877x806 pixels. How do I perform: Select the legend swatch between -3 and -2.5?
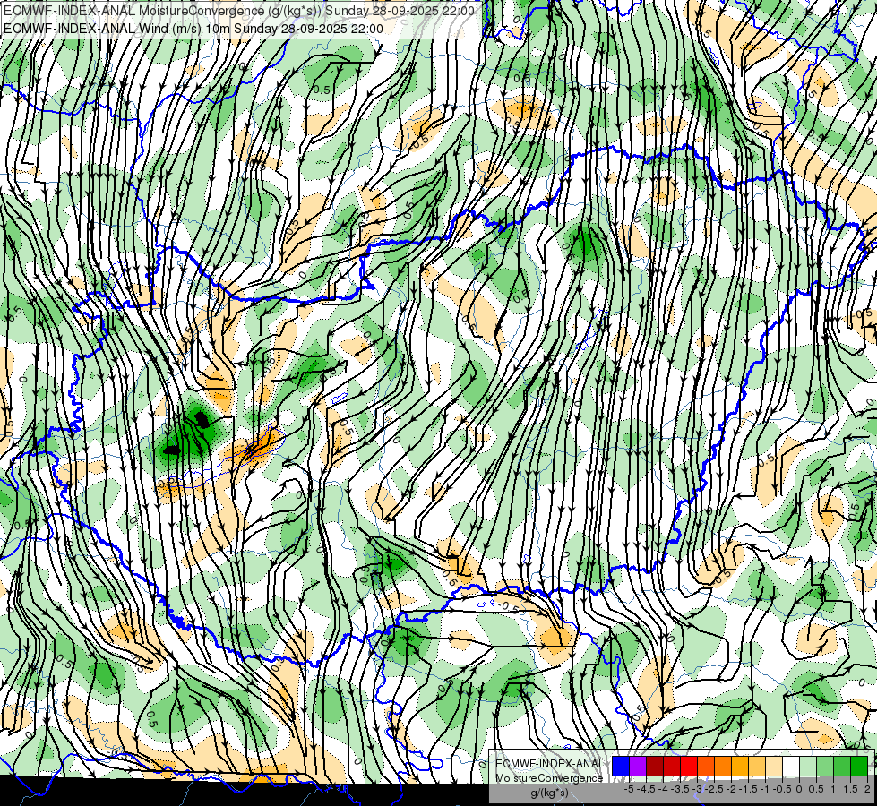point(707,767)
